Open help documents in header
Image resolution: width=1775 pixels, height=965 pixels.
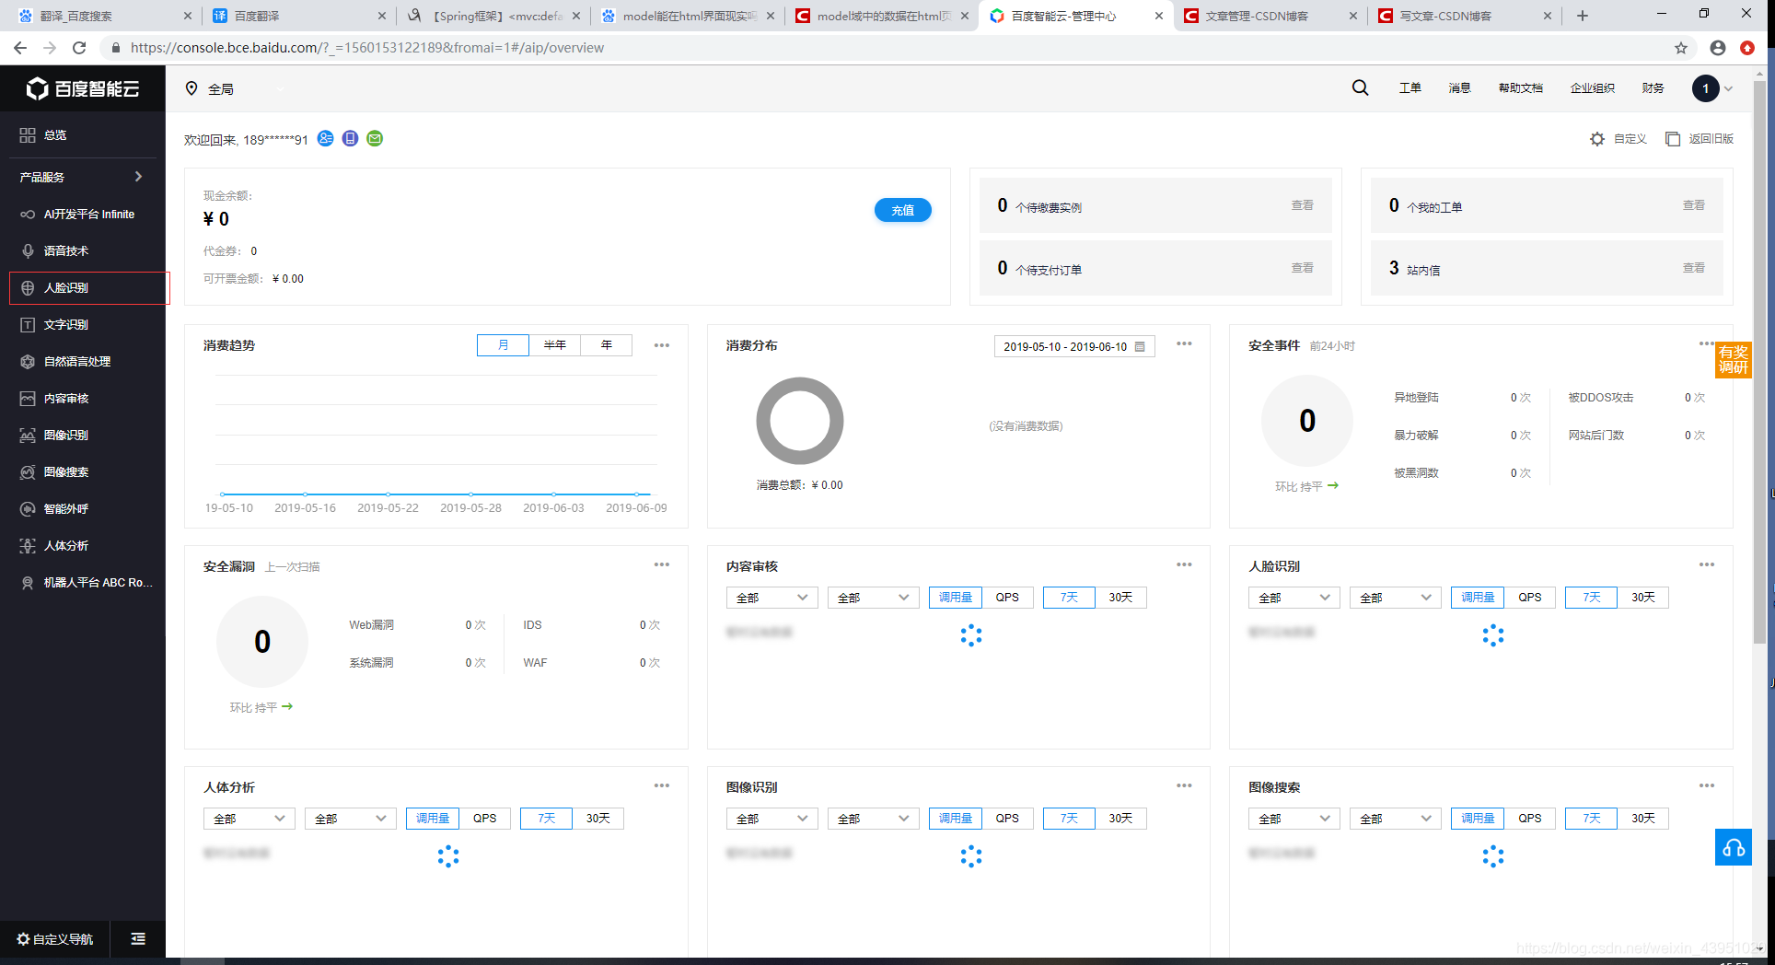pyautogui.click(x=1520, y=88)
